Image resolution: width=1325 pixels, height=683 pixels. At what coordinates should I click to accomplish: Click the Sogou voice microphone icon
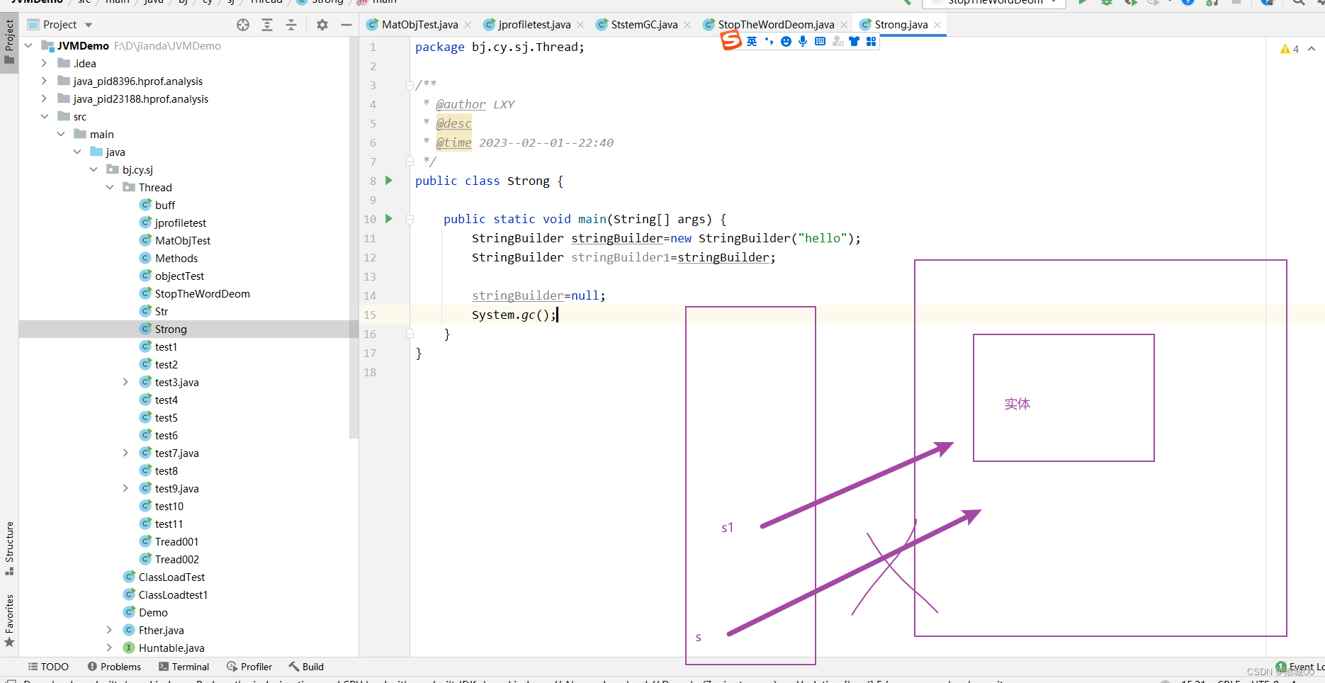coord(803,41)
